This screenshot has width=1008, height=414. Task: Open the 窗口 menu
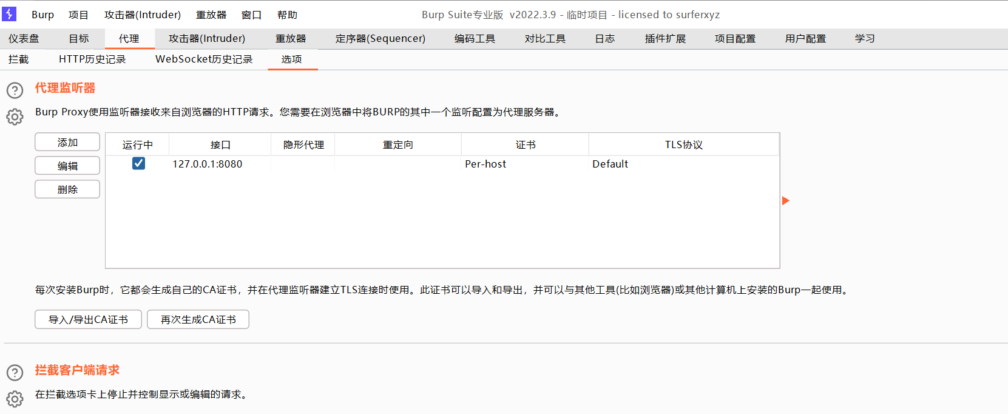[x=251, y=15]
